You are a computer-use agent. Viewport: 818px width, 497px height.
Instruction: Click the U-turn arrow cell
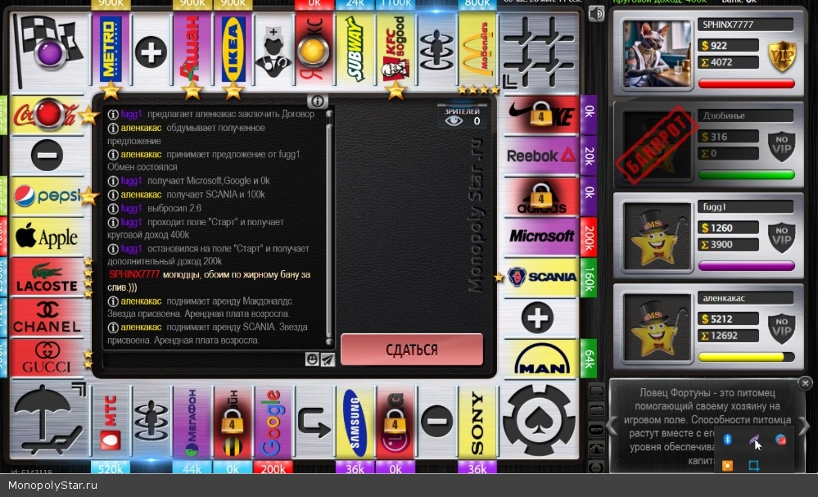click(x=314, y=422)
